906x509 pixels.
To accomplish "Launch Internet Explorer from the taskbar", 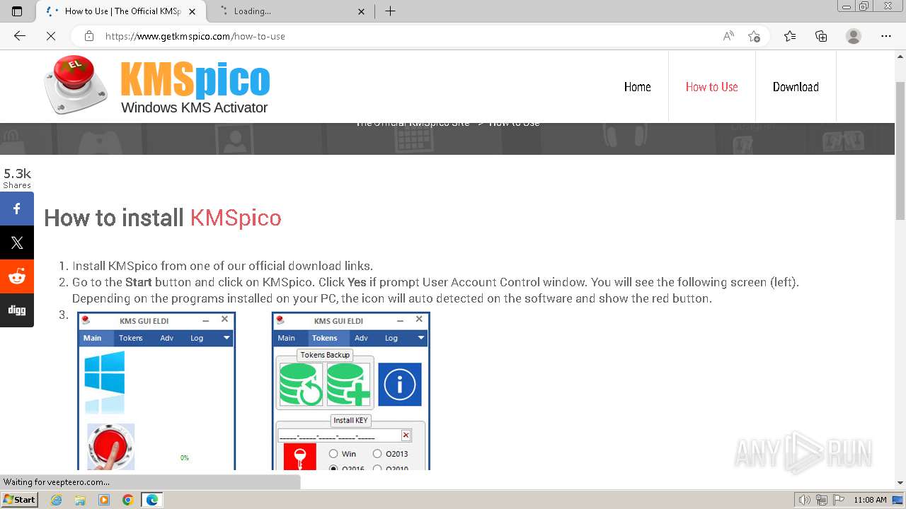I will (x=57, y=500).
